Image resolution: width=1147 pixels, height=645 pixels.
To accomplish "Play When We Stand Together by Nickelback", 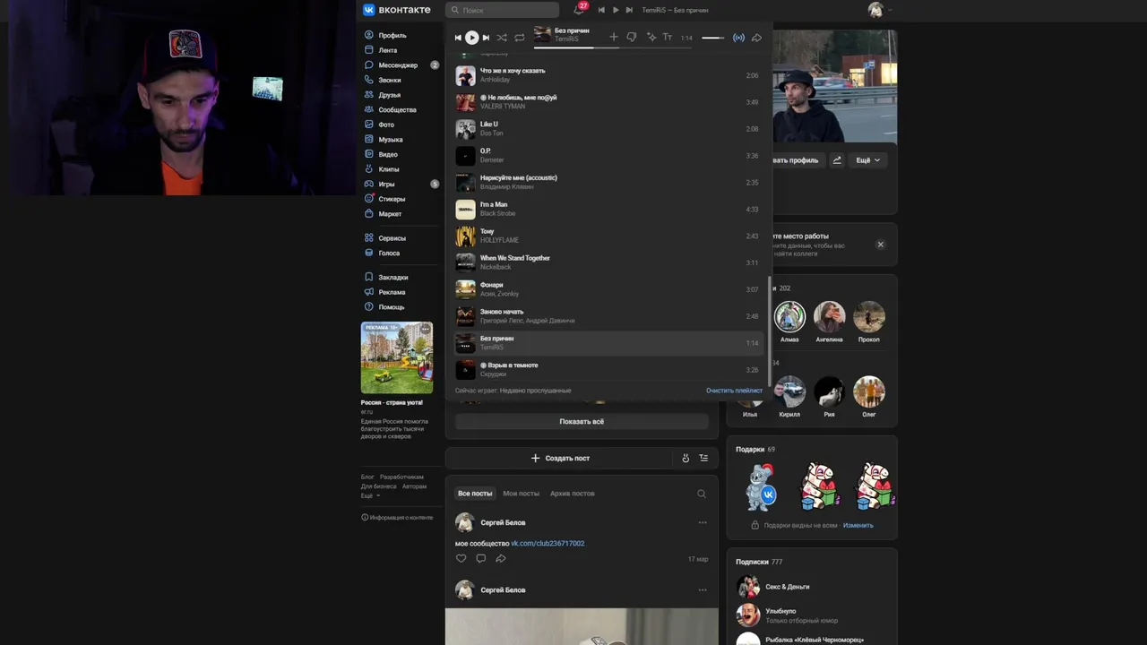I will [608, 262].
